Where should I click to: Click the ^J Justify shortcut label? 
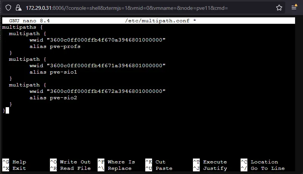tap(210, 168)
